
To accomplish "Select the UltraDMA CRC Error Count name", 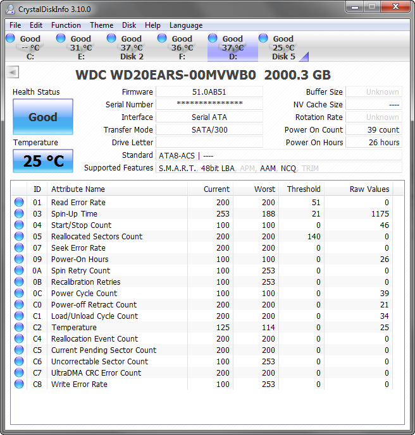I will pos(96,373).
